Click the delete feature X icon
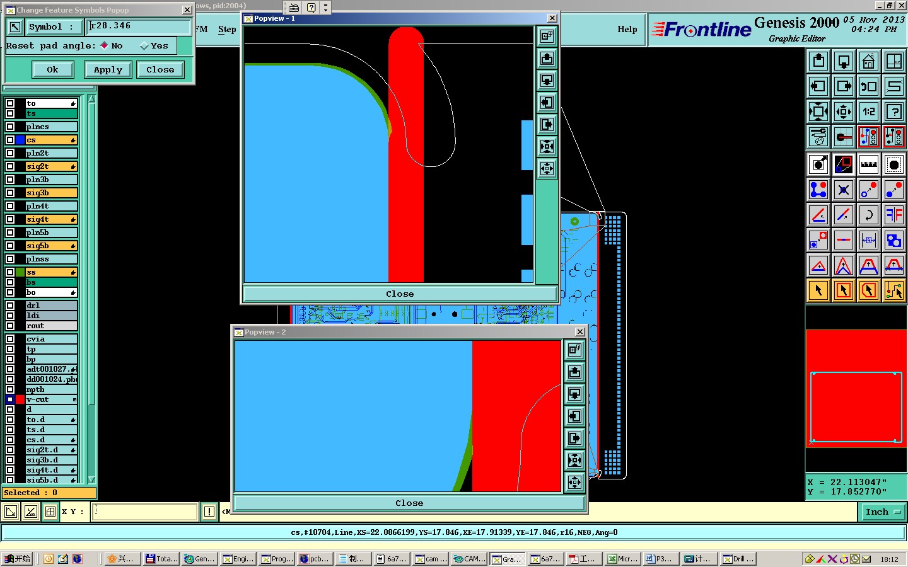Screen dimensions: 908x567 [x=844, y=190]
